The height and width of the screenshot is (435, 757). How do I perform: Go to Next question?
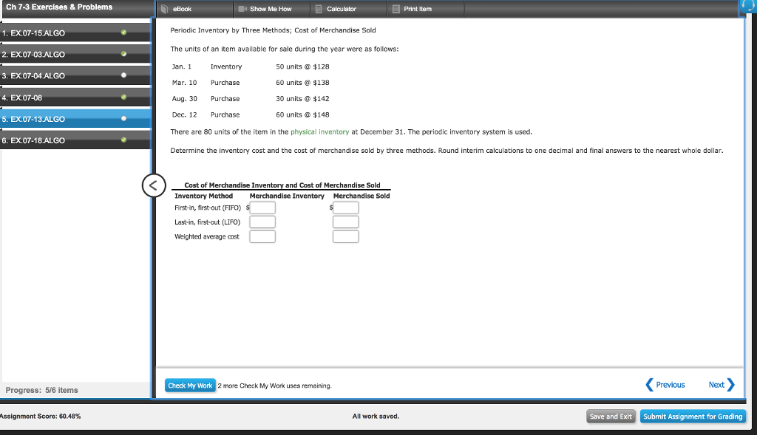(x=722, y=384)
